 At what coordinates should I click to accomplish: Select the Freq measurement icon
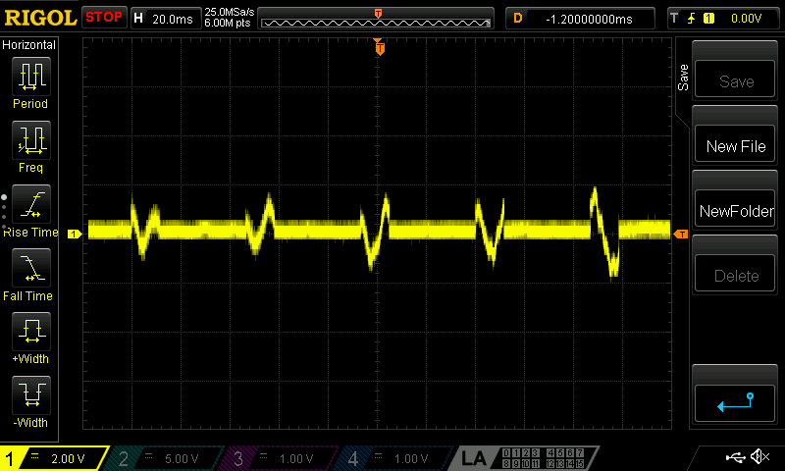[31, 140]
